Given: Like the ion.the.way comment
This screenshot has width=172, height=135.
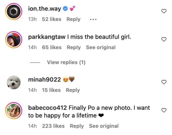Looking at the screenshot, I should [x=163, y=11].
